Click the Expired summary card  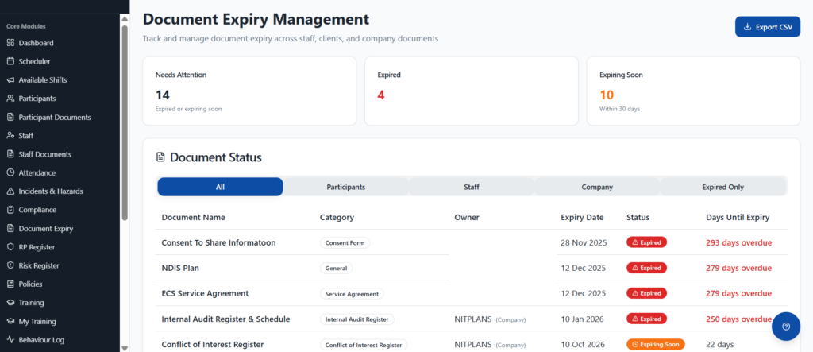[472, 91]
